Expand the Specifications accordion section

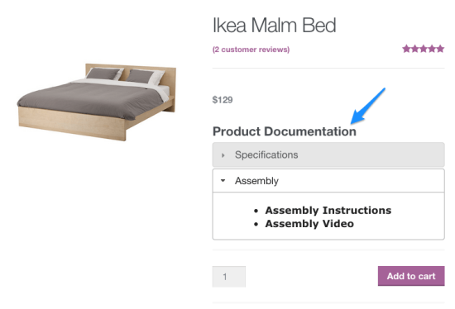[x=328, y=154]
